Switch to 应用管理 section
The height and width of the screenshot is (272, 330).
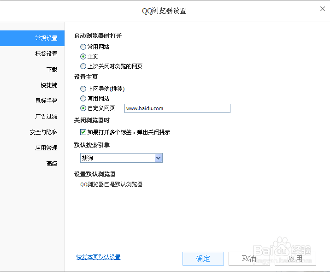pyautogui.click(x=46, y=148)
